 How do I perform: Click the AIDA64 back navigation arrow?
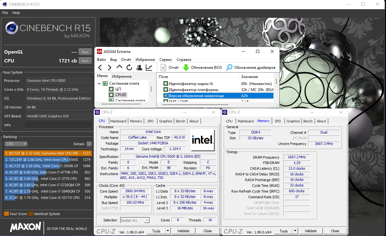point(100,68)
